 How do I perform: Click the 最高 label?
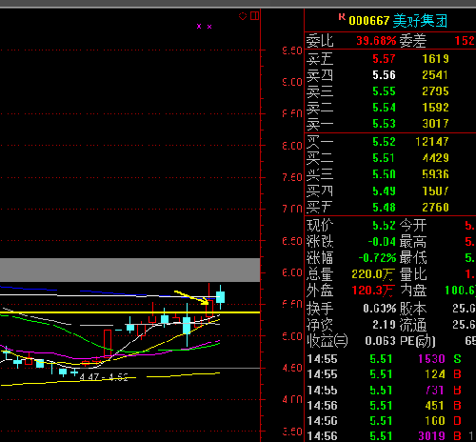click(413, 242)
